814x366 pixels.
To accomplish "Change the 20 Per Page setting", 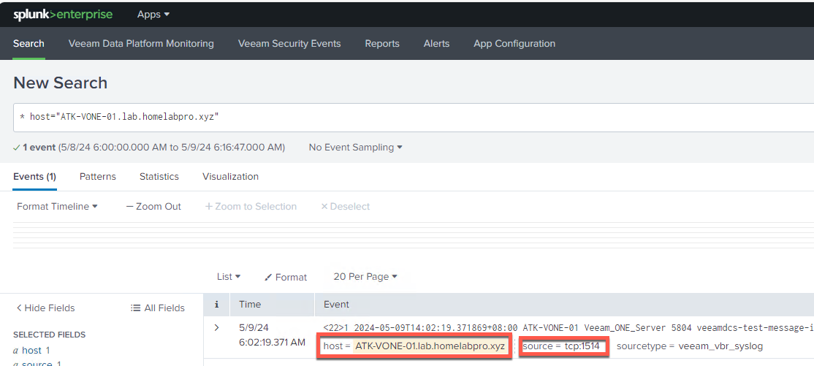I will click(365, 277).
